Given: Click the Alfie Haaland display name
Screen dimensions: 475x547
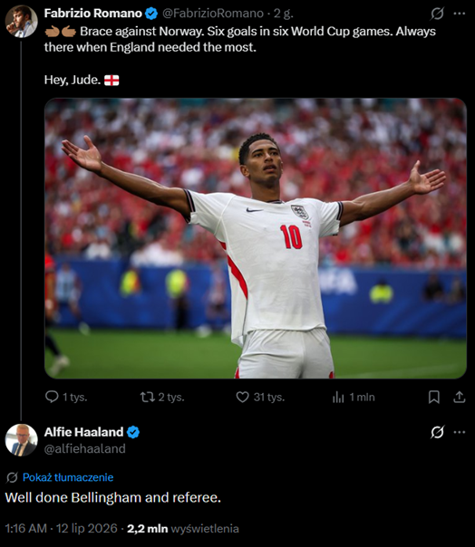Looking at the screenshot, I should point(83,432).
